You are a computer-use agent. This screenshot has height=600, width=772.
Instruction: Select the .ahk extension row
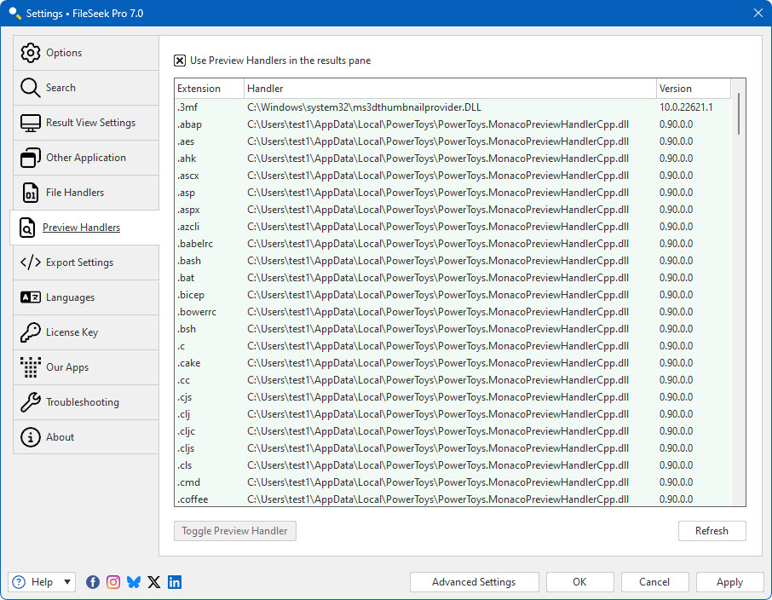(x=453, y=159)
